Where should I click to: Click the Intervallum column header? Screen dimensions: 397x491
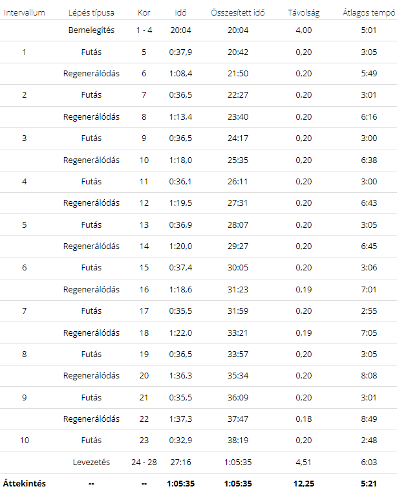click(x=25, y=13)
